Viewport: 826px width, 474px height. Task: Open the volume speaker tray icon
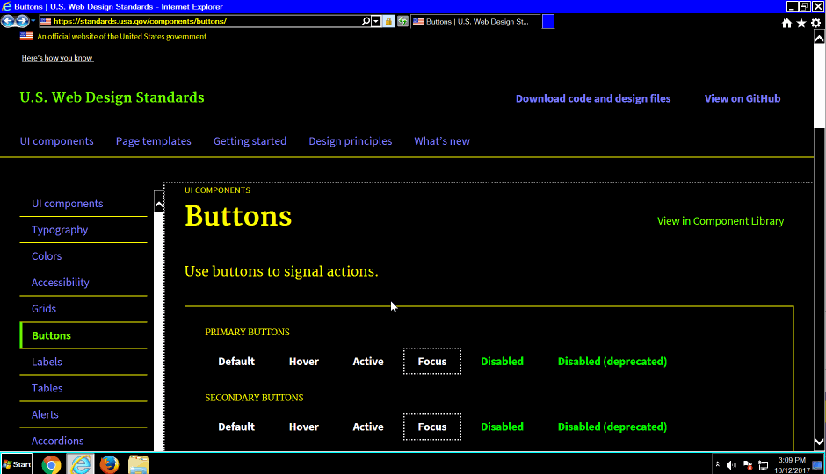click(731, 465)
